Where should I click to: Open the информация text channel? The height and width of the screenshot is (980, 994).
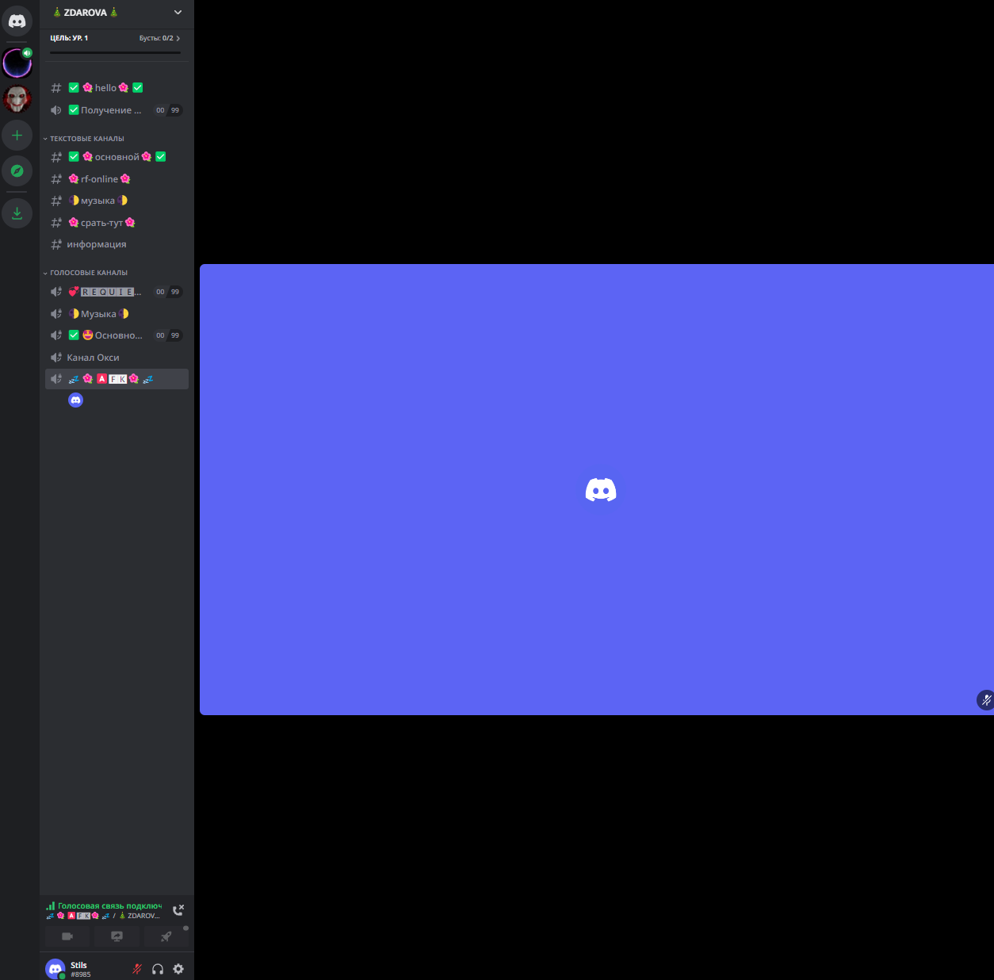coord(117,244)
